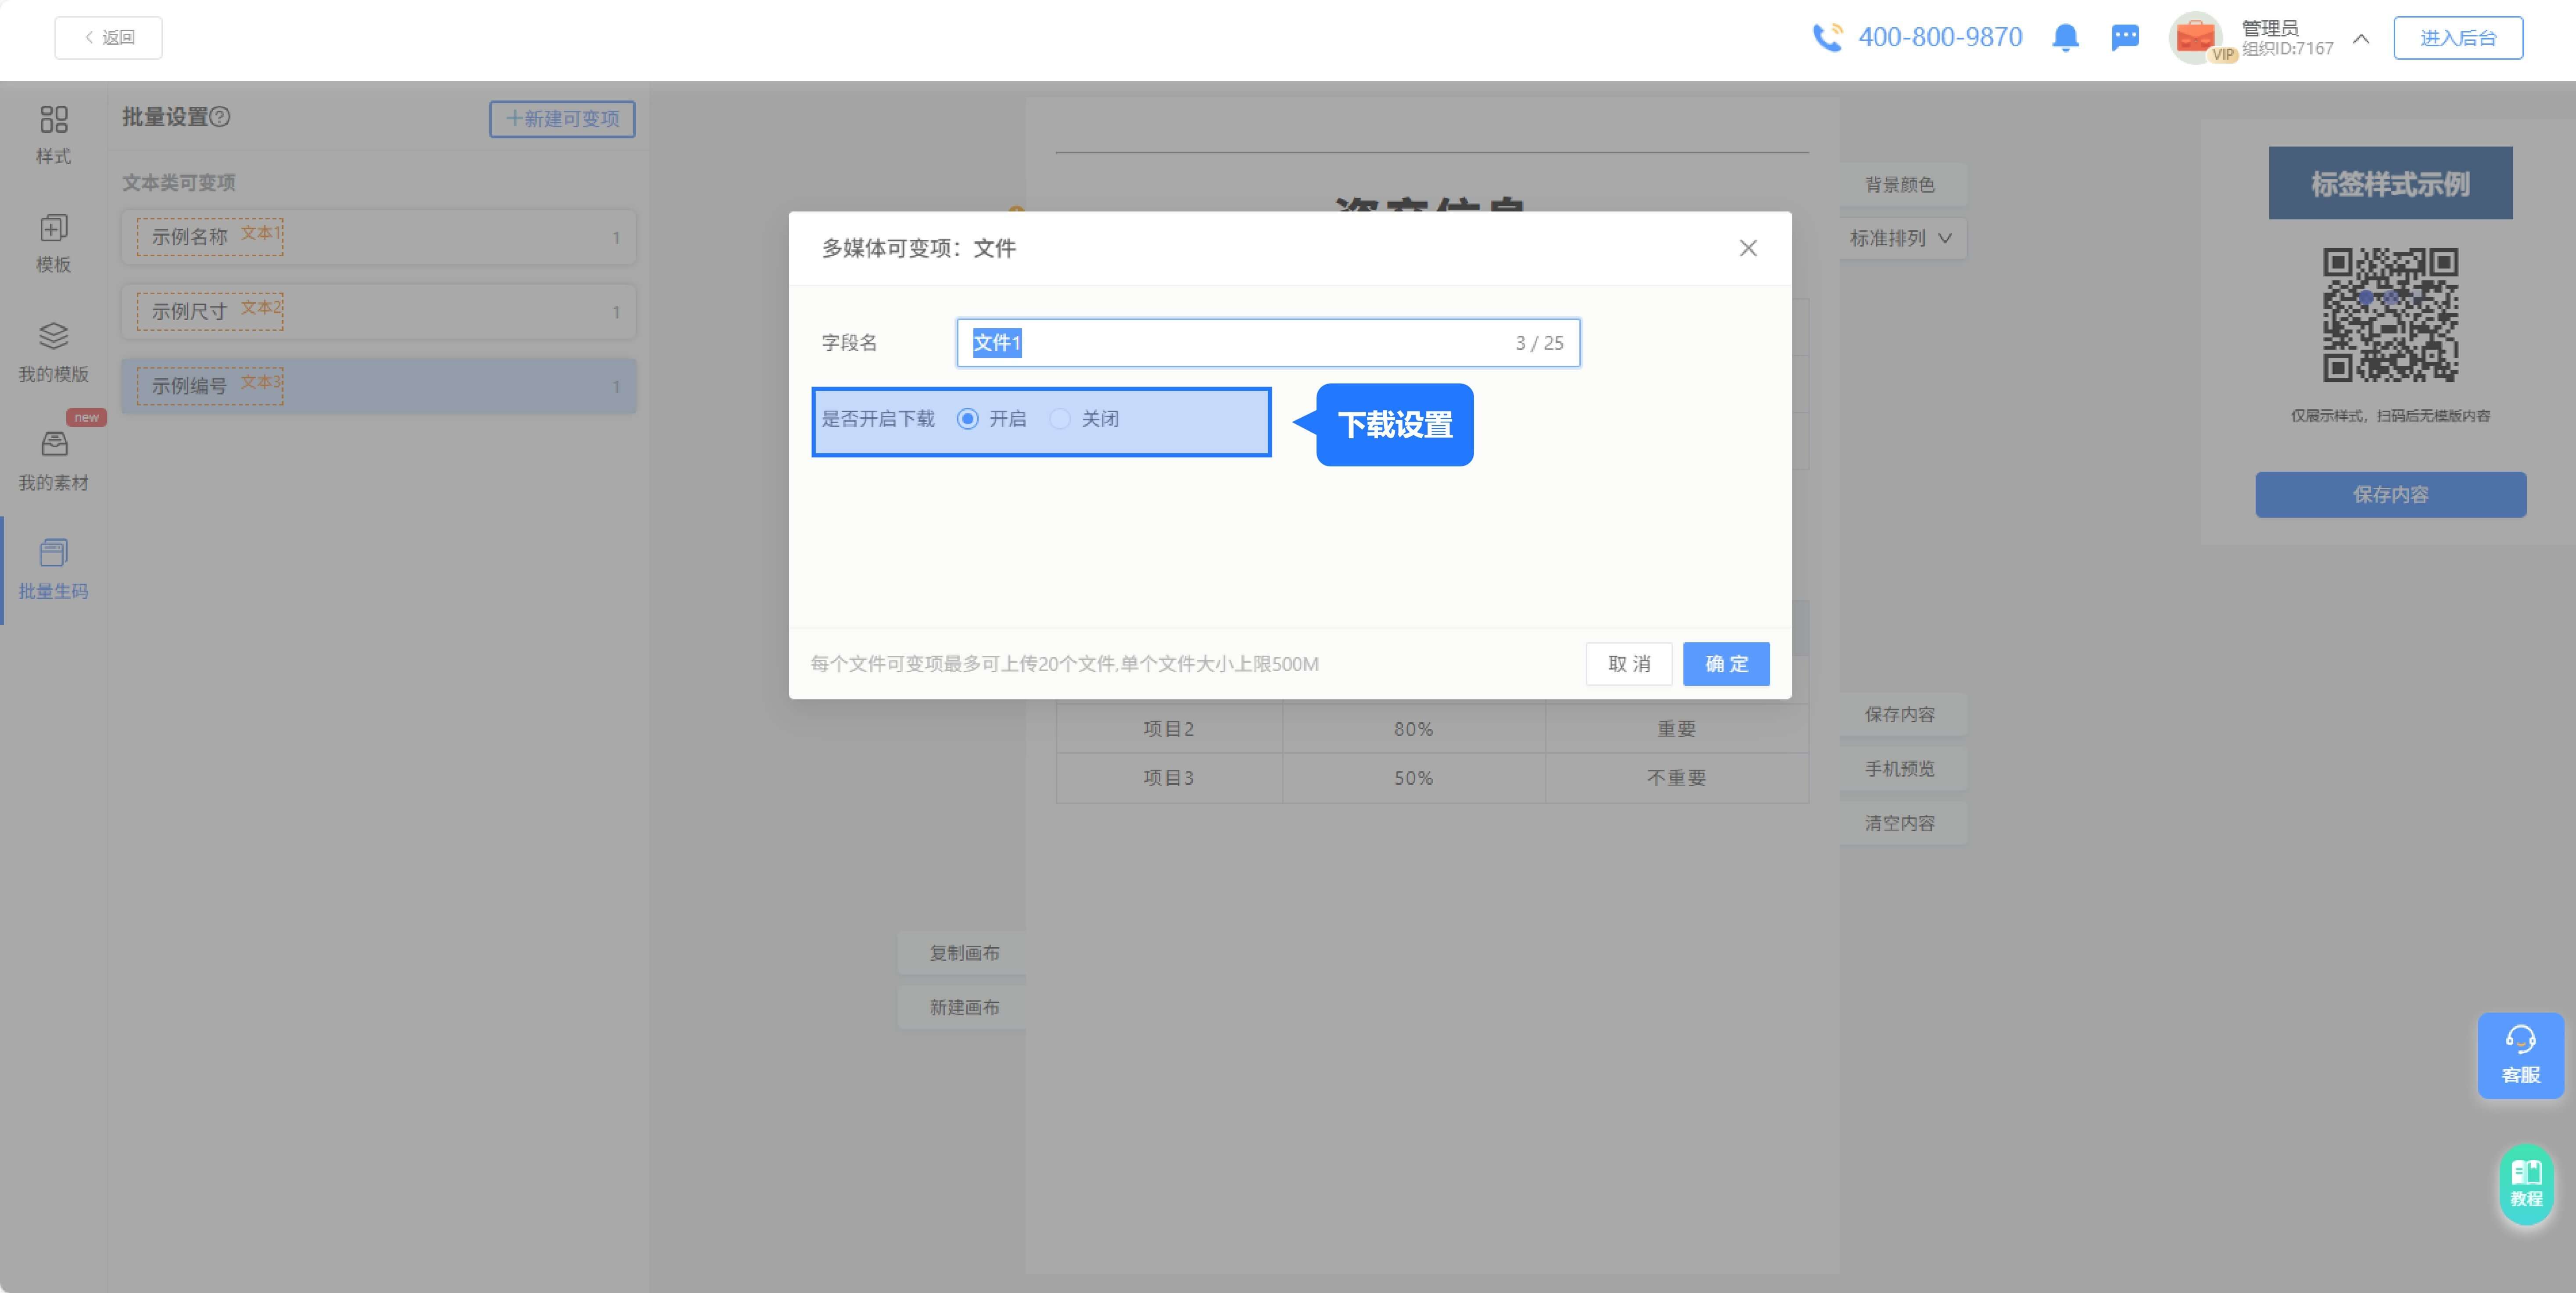Screen dimensions: 2576x1293
Task: Open the 客服 customer service widget
Action: 2521,1055
